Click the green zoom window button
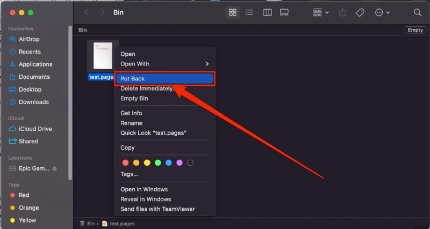This screenshot has width=430, height=229. pyautogui.click(x=31, y=12)
